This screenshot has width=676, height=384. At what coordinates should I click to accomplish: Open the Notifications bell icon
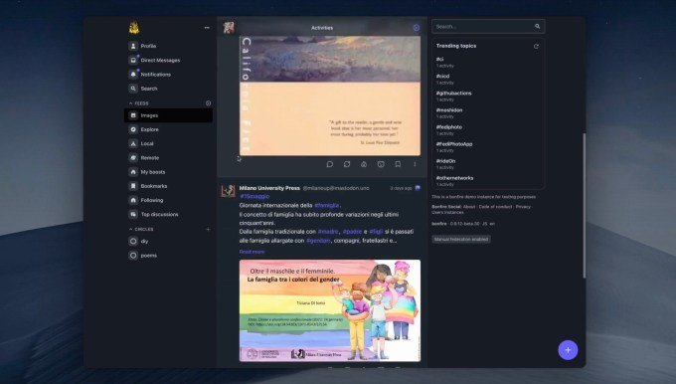click(133, 75)
